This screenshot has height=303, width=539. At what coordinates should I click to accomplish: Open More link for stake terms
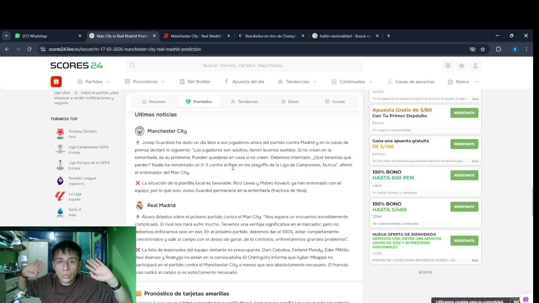coord(475,260)
